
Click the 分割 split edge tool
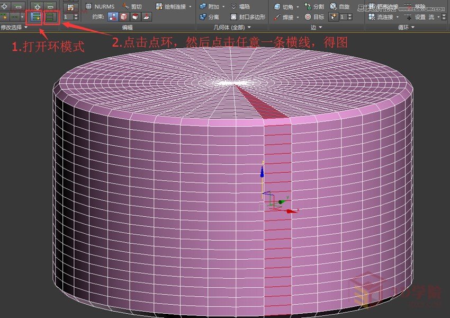(x=314, y=6)
